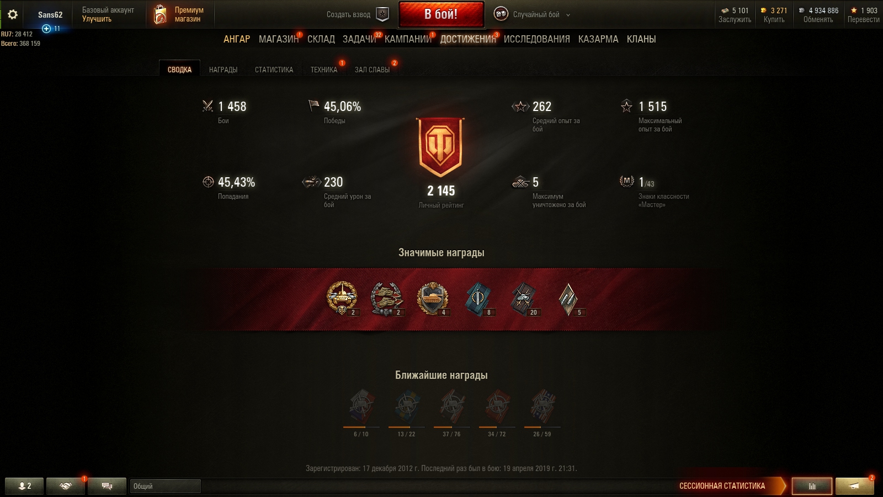The width and height of the screenshot is (883, 497).
Task: Toggle the session statistics bar chart icon
Action: 812,486
